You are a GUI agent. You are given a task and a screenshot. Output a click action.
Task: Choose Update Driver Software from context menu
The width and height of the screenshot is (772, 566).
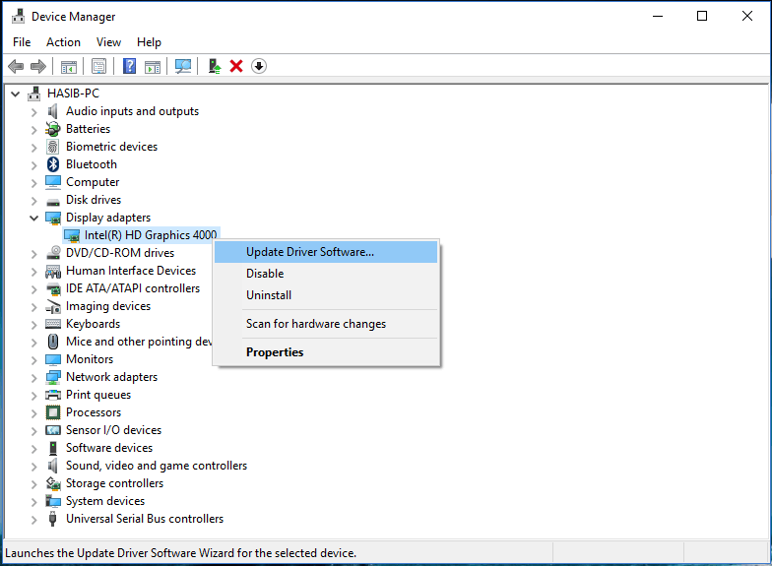click(309, 252)
